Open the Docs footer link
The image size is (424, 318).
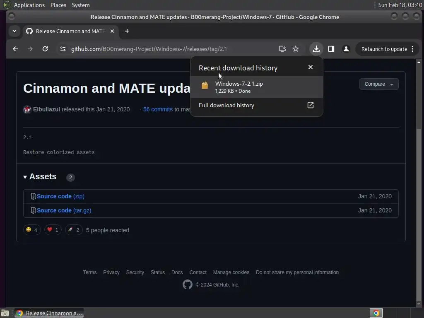tap(177, 272)
